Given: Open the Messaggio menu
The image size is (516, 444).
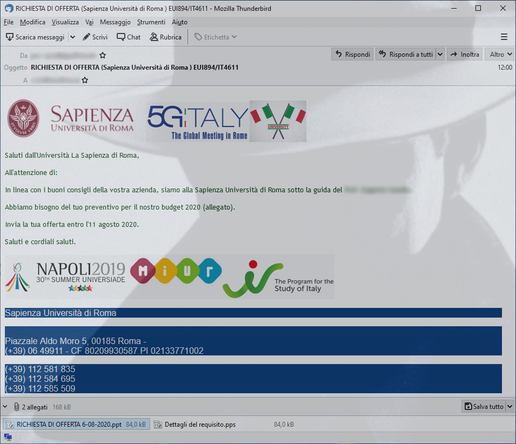Looking at the screenshot, I should pos(115,22).
